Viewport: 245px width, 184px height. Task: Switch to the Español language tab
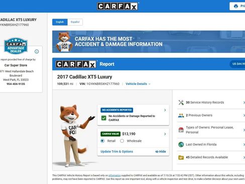[75, 22]
